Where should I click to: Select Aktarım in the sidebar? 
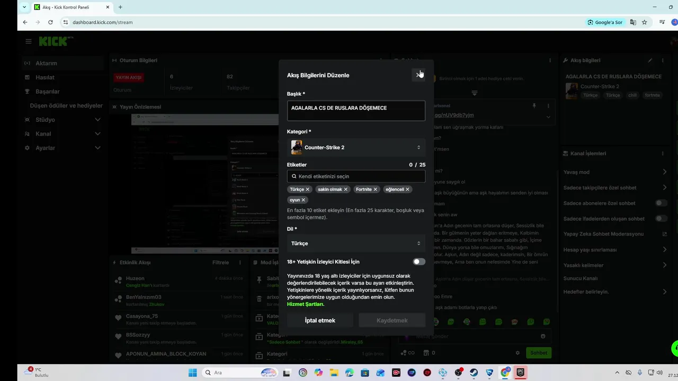click(63, 63)
